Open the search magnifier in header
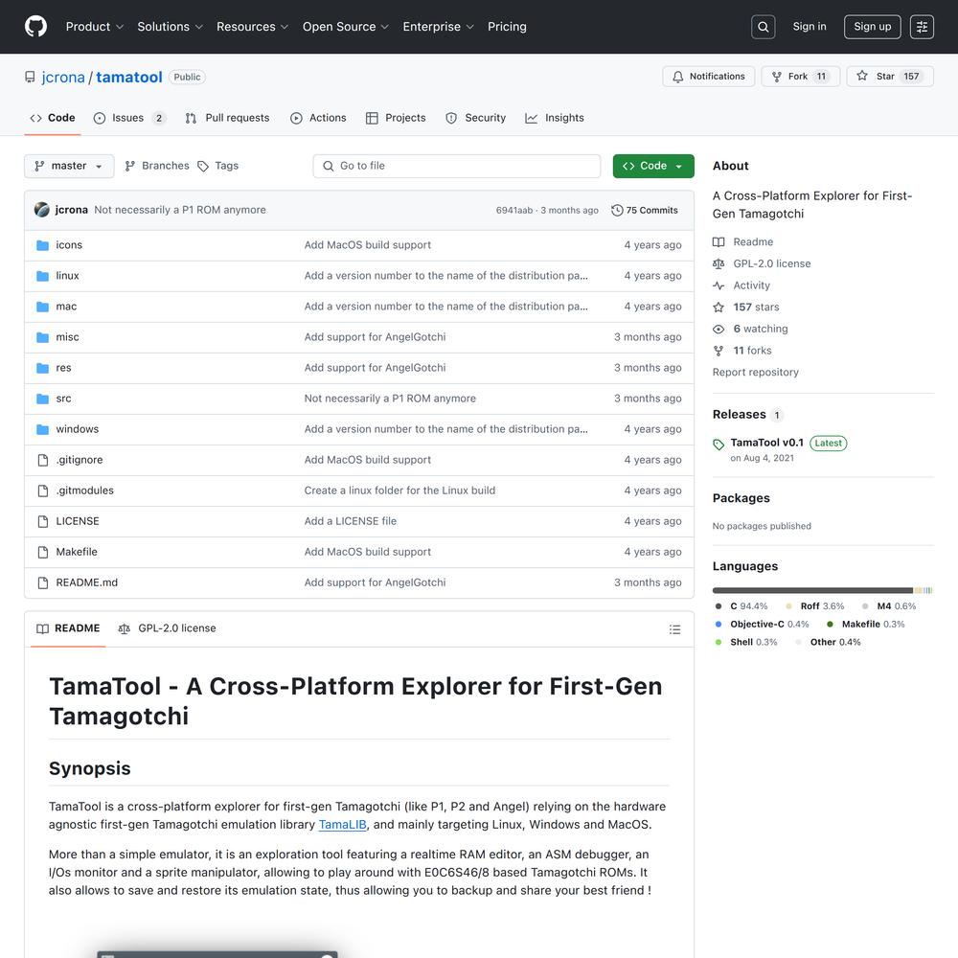 764,27
